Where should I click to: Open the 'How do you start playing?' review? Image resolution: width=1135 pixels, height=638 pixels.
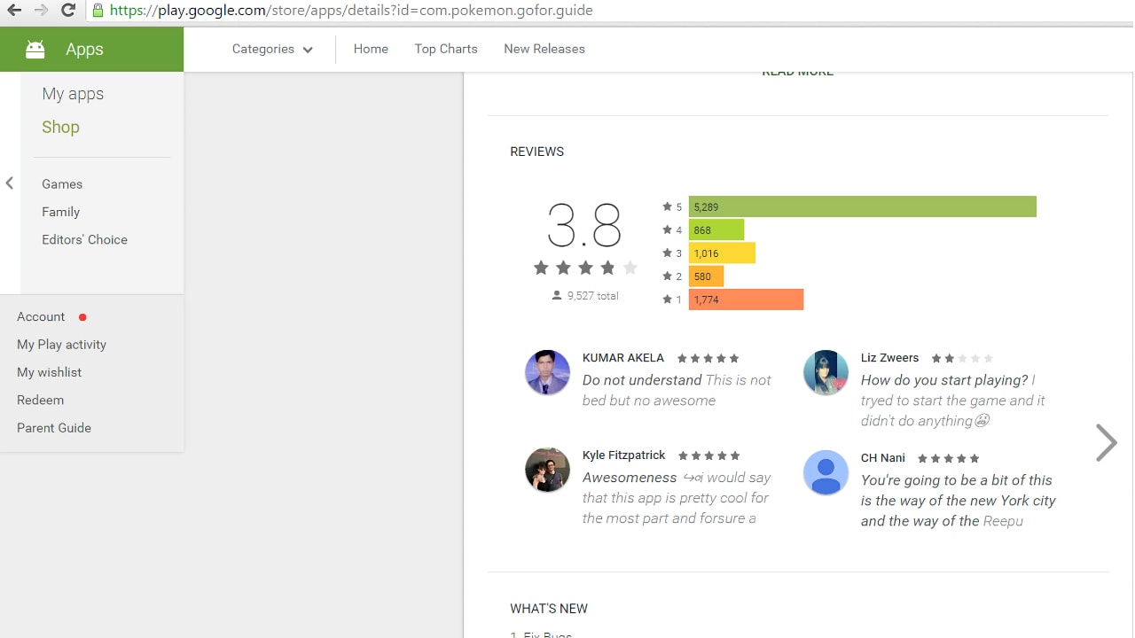[x=953, y=401]
